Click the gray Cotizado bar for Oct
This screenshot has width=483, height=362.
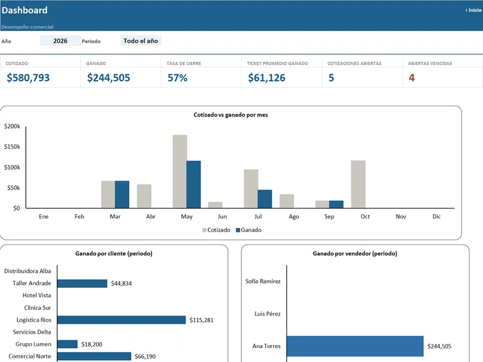coord(358,185)
